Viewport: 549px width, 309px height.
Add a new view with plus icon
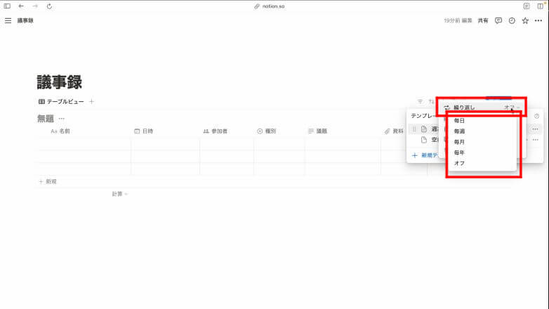92,102
